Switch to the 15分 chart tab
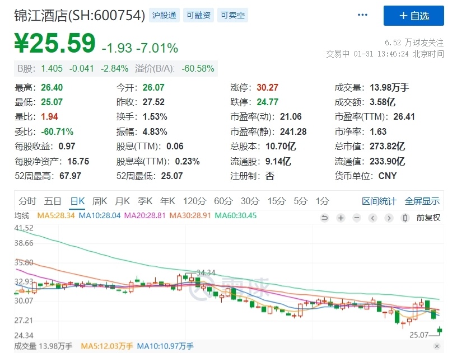This screenshot has height=353, width=457. coord(277,201)
